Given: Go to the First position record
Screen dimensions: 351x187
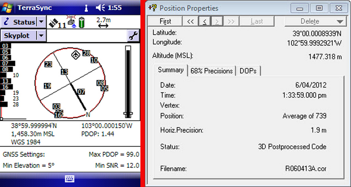Looking at the screenshot, I should 165,21.
